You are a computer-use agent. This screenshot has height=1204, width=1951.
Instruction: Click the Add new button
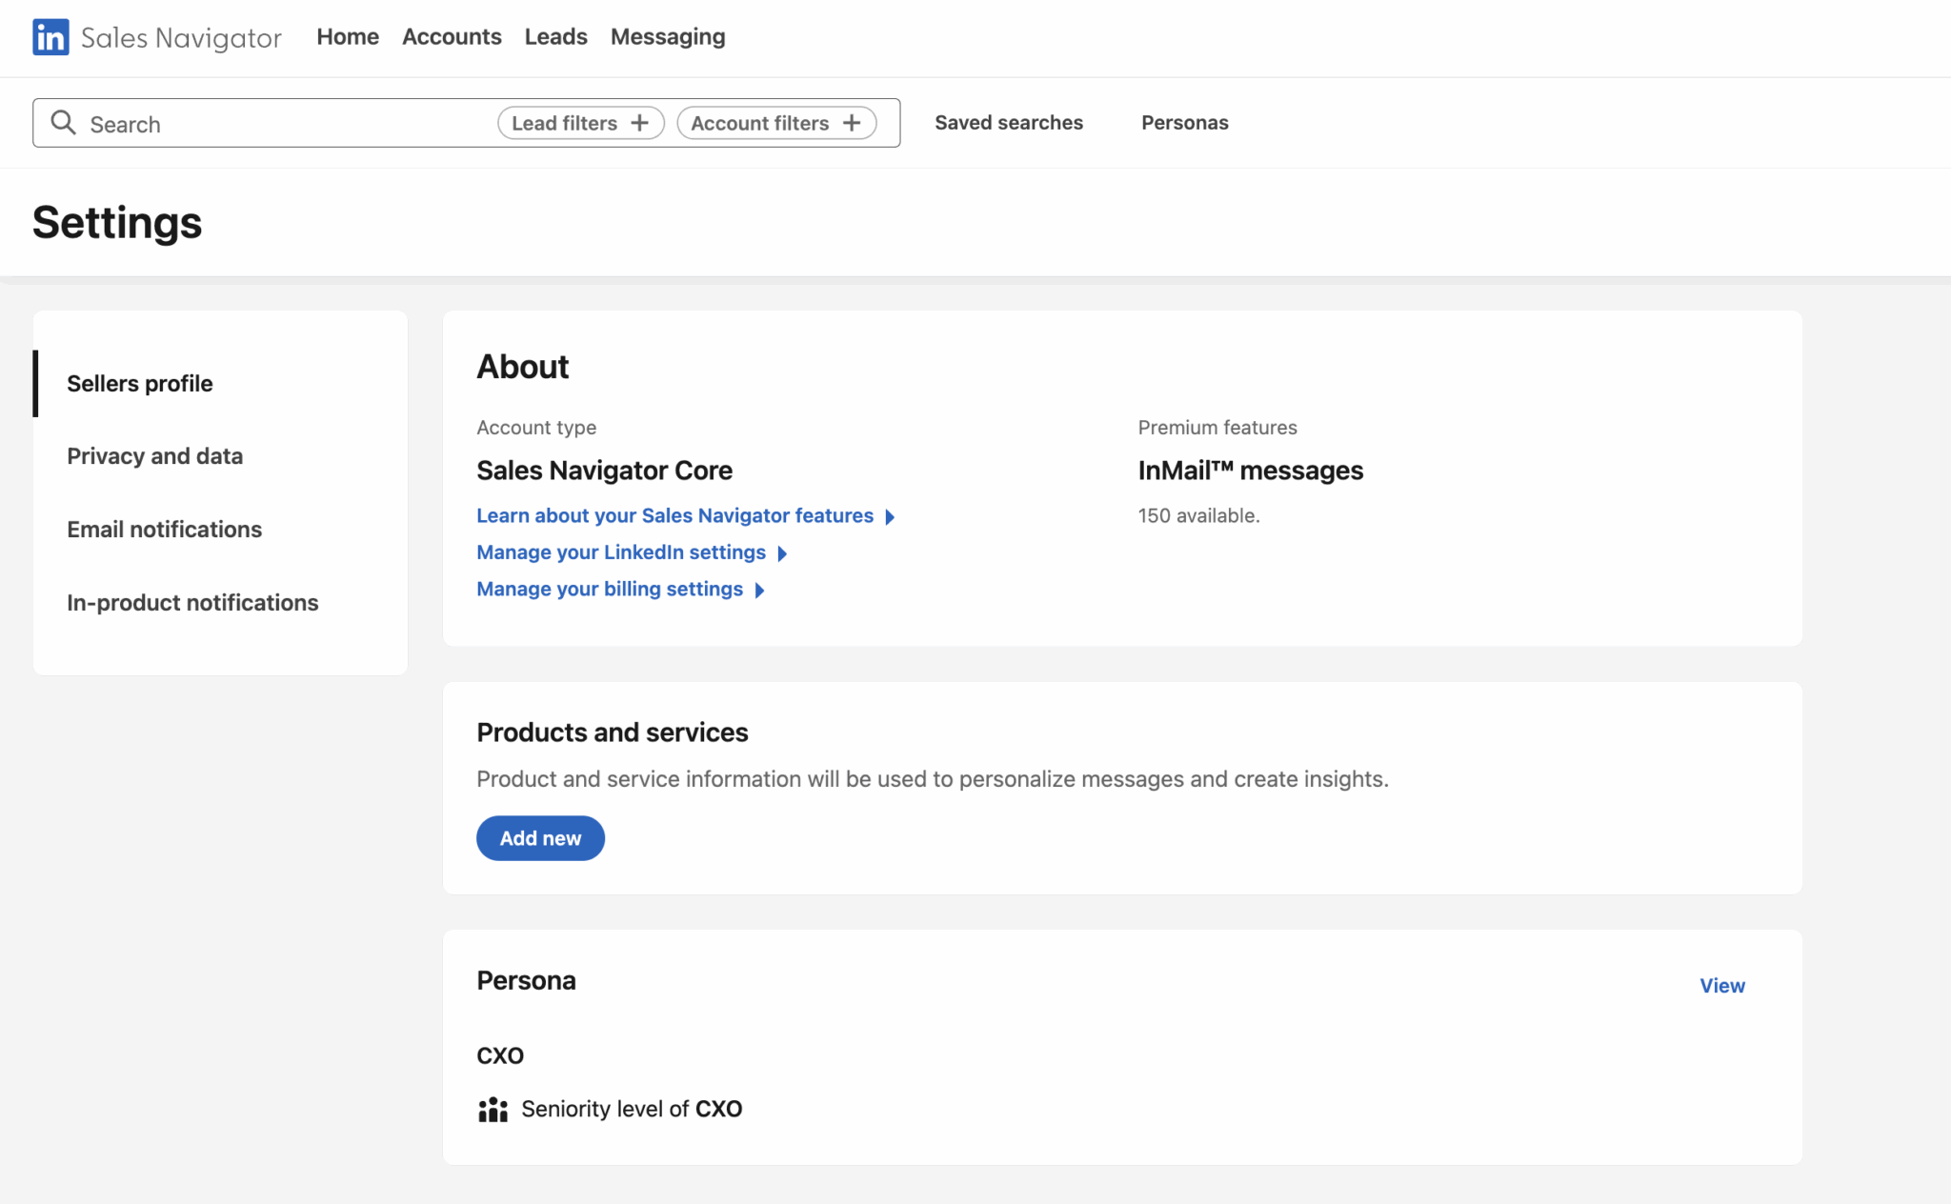[539, 837]
